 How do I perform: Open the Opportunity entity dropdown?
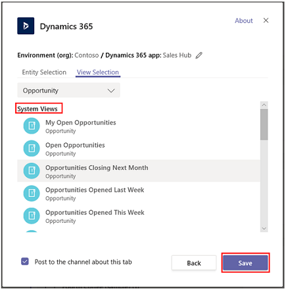coord(68,90)
